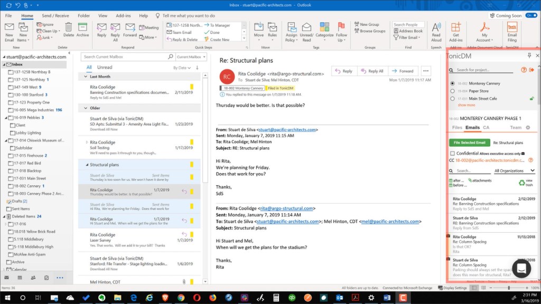
Task: Click the zoom slider in the status bar
Action: tap(509, 288)
